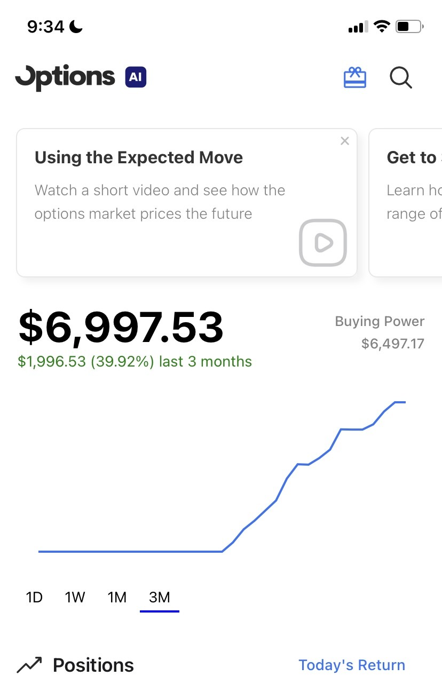The width and height of the screenshot is (442, 684).
Task: Select the 3M chart range
Action: [x=160, y=597]
